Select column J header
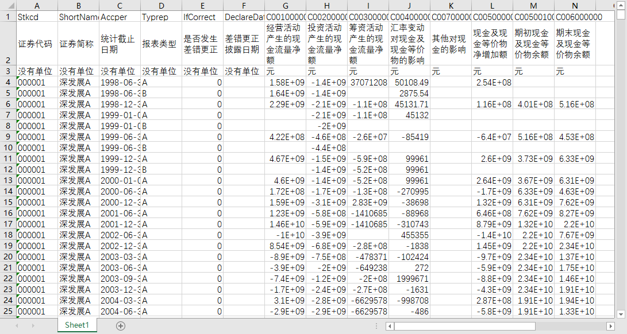The image size is (627, 334). pos(409,6)
